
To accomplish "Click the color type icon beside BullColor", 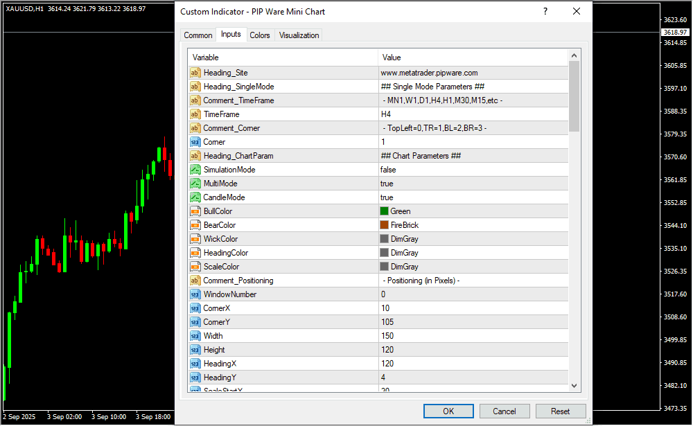I will 195,211.
